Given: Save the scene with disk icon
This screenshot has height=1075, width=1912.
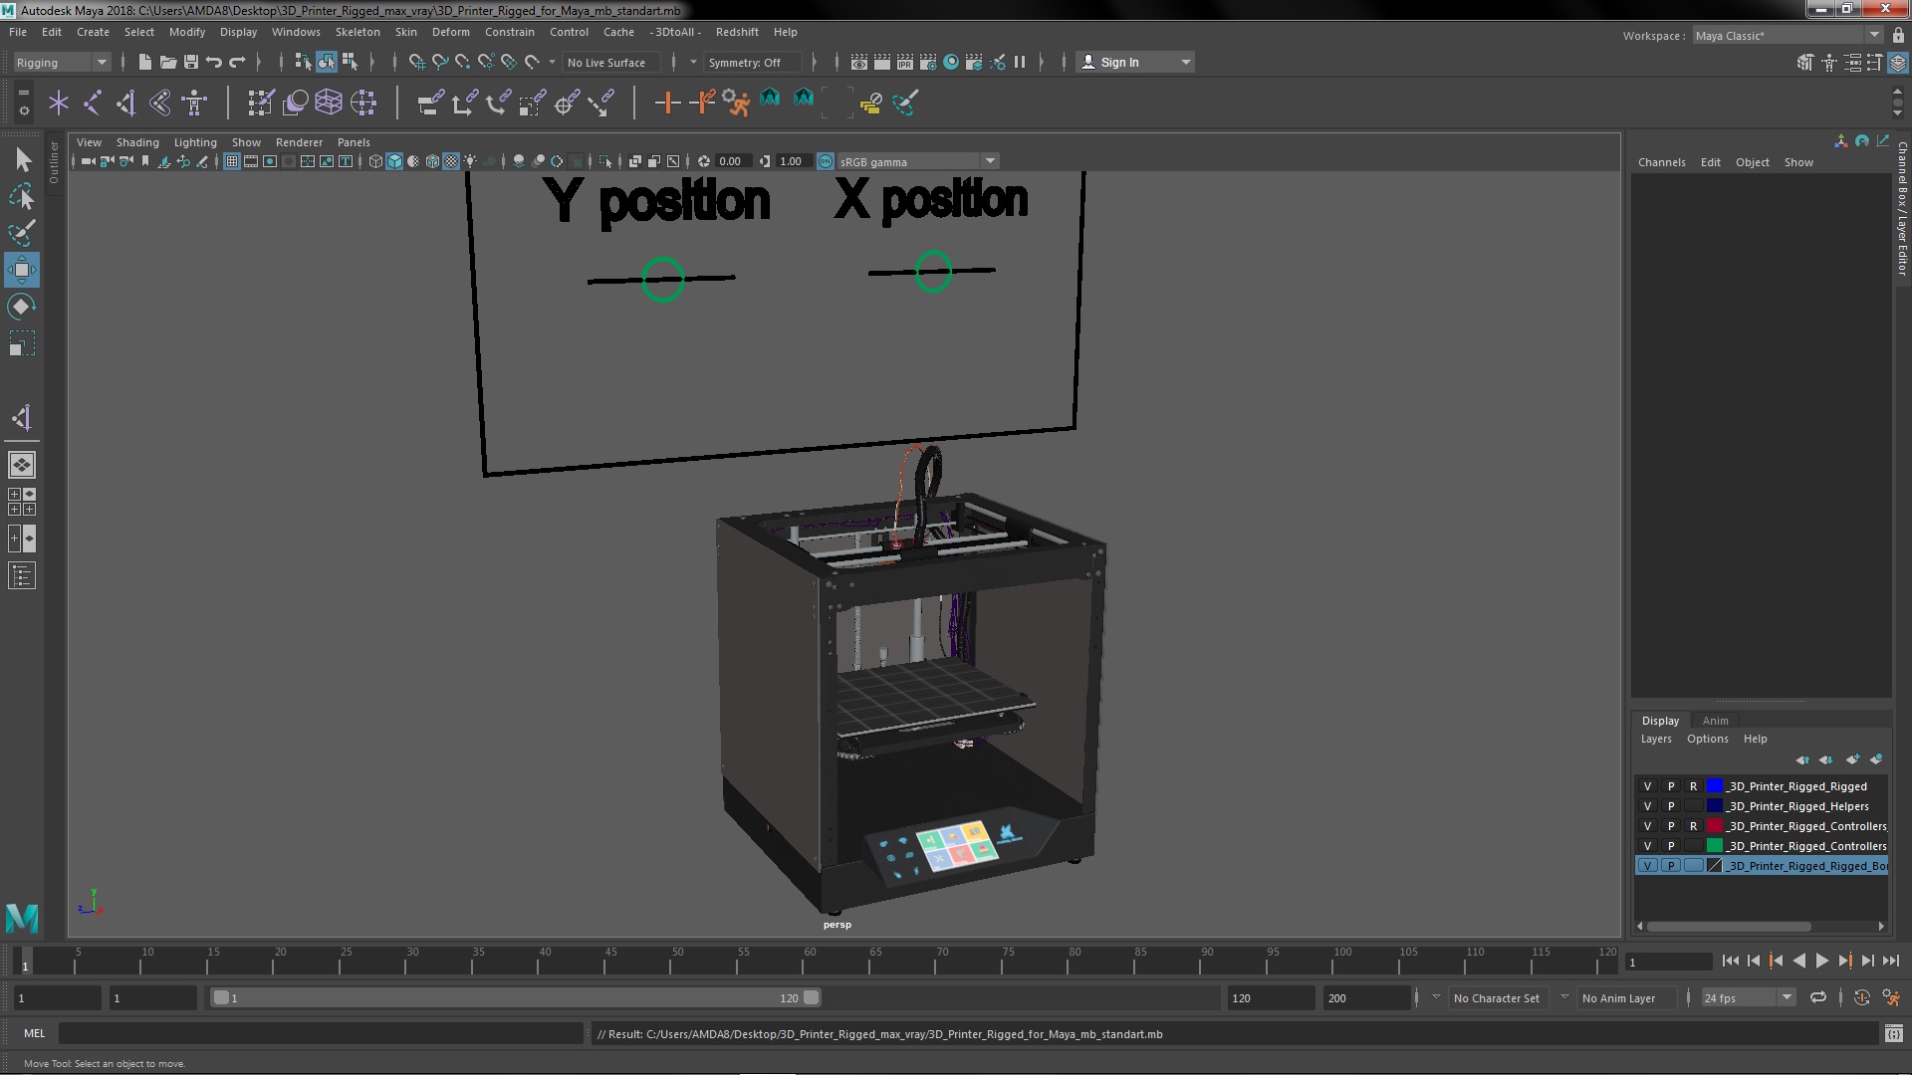Looking at the screenshot, I should pos(191,62).
